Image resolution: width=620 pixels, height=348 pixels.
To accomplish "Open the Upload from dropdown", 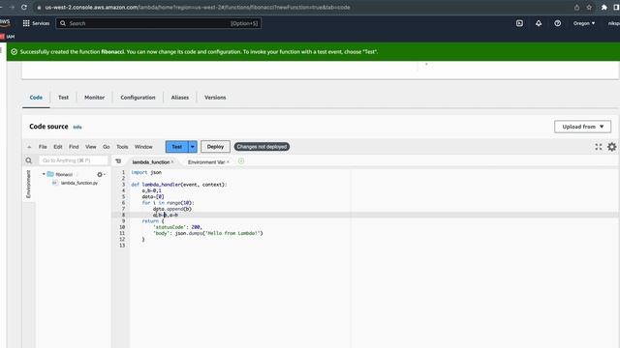I will click(582, 127).
